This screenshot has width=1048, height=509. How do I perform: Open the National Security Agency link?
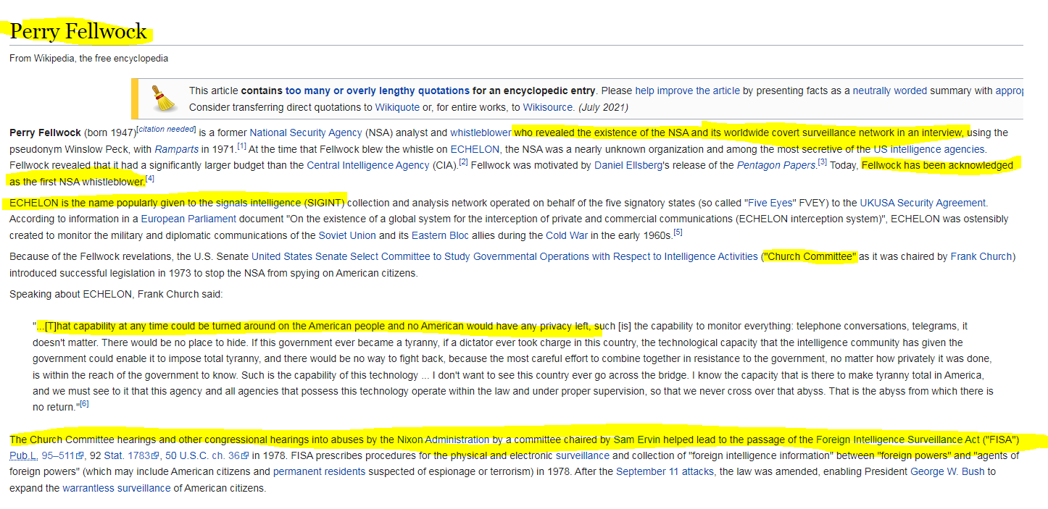(306, 132)
